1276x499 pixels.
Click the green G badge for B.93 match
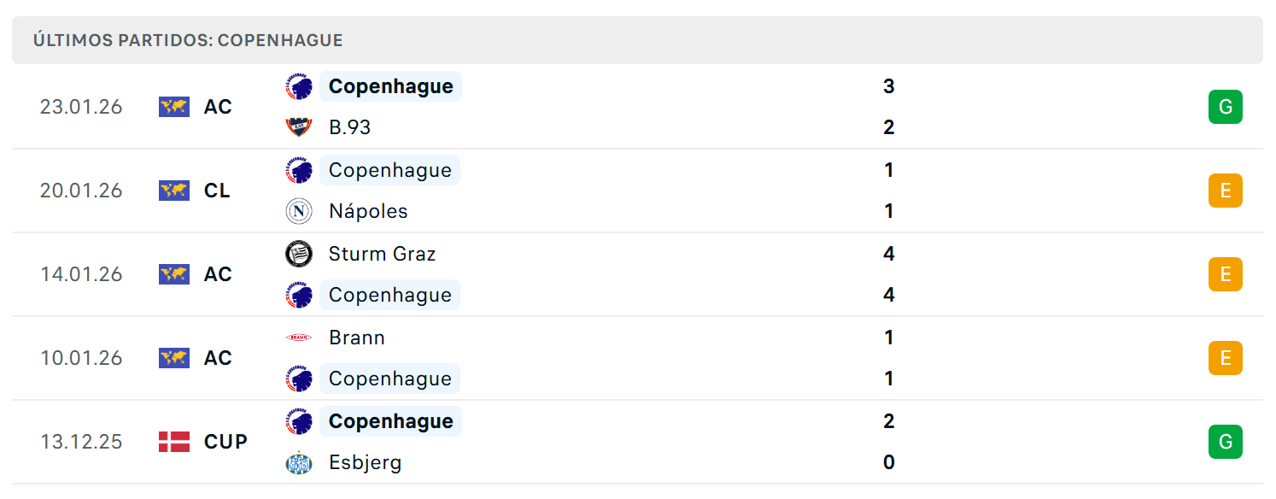pyautogui.click(x=1226, y=107)
